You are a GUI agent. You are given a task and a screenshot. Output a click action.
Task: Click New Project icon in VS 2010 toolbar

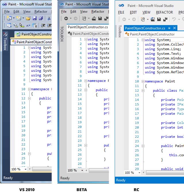click(9, 18)
